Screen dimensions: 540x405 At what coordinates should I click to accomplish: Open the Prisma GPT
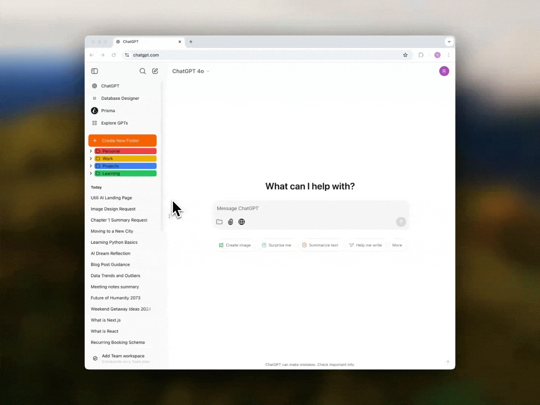108,111
